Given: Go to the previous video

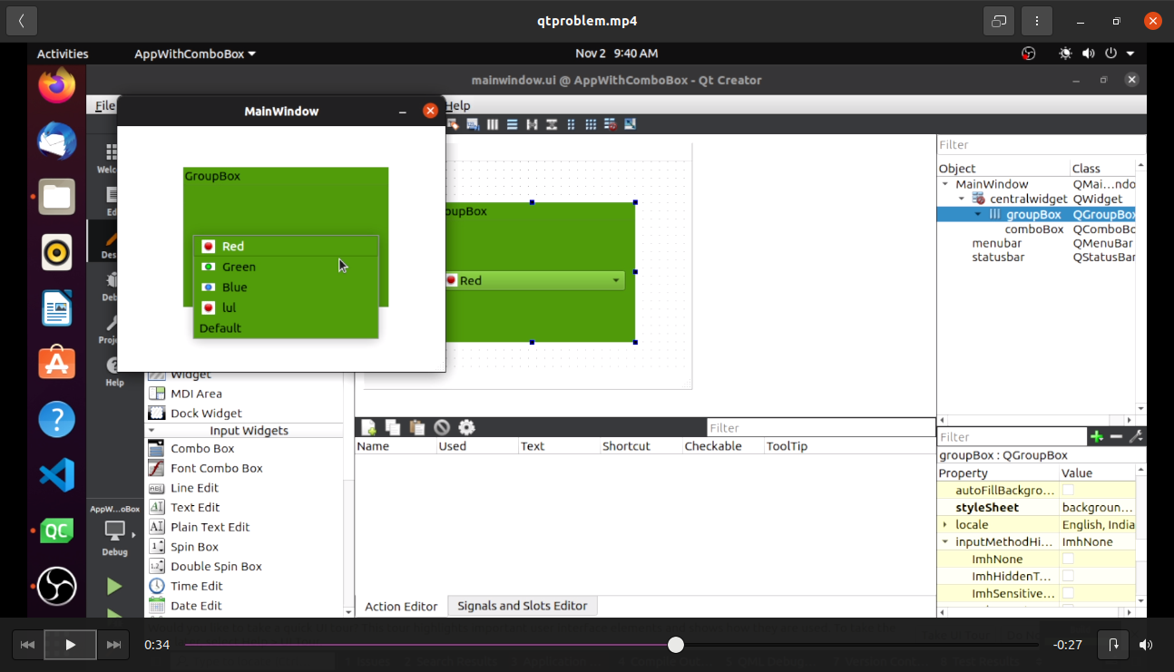Looking at the screenshot, I should point(27,645).
